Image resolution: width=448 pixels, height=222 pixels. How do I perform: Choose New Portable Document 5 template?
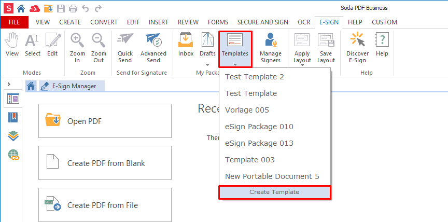(x=275, y=176)
